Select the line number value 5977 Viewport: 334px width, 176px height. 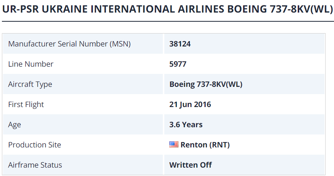click(178, 64)
